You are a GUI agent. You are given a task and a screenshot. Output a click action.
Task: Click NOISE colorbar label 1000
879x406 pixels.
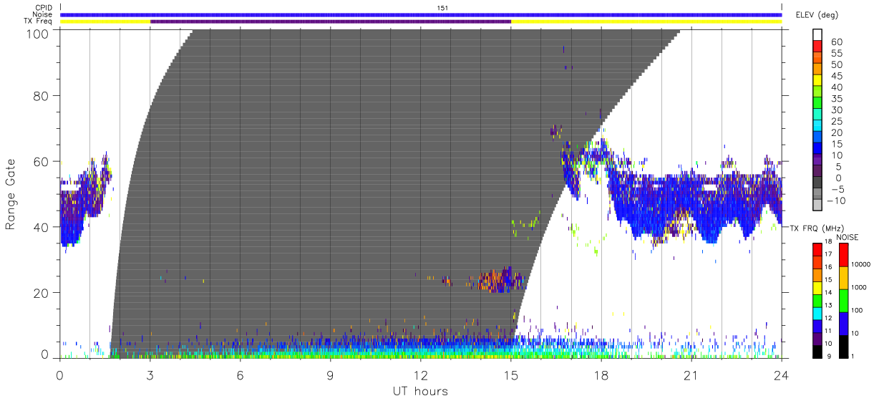coord(860,289)
